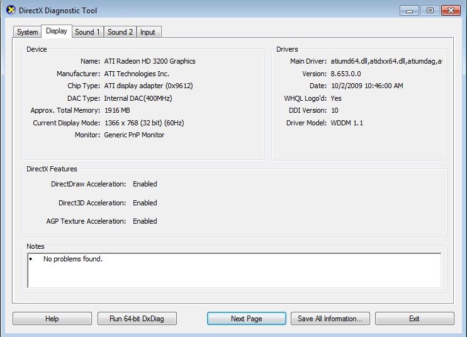467x337 pixels.
Task: Select the 'No problems found.' note text
Action: pos(73,259)
